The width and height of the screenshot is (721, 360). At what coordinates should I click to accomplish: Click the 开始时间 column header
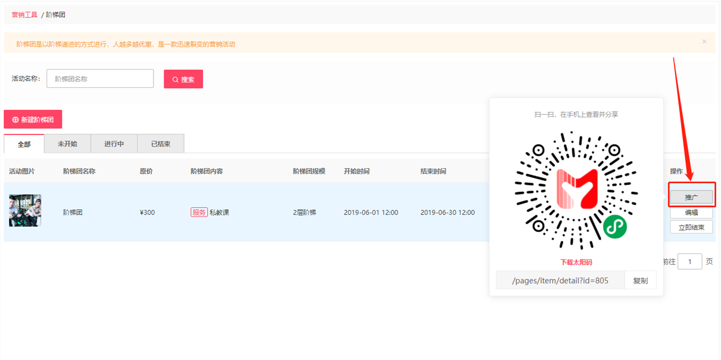pos(357,171)
